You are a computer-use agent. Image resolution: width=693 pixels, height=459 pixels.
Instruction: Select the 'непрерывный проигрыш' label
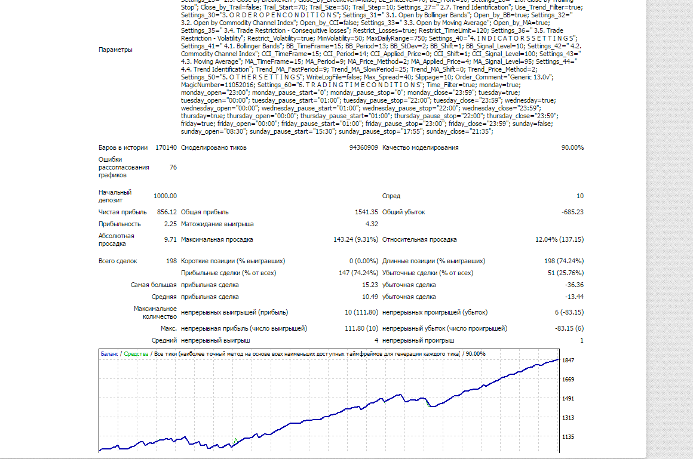point(418,341)
